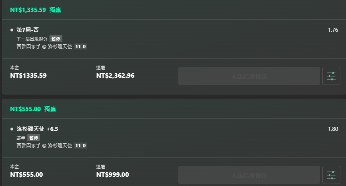Click the 11-0 score in first bet

click(x=80, y=47)
